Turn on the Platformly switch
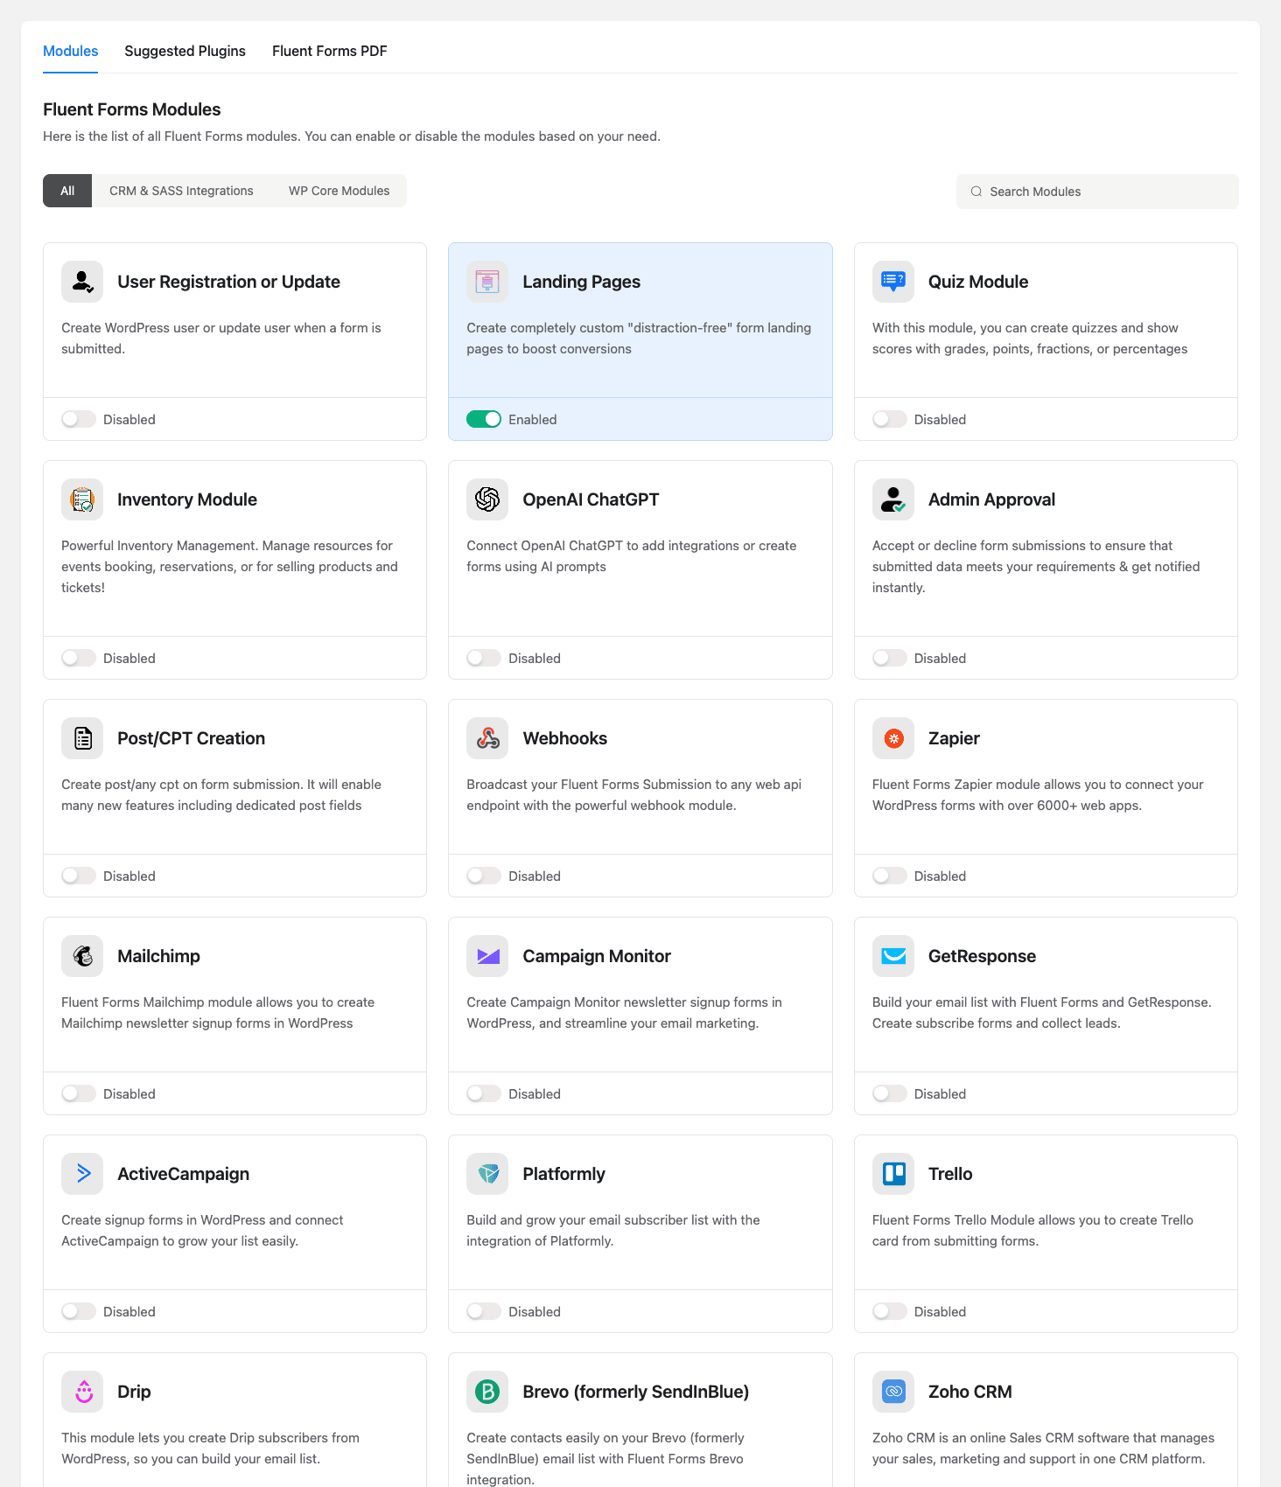1281x1487 pixels. point(484,1312)
